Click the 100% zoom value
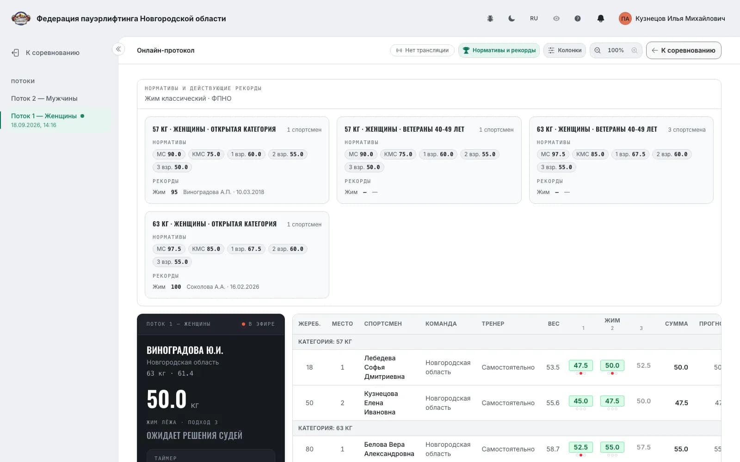This screenshot has width=740, height=462. coord(616,50)
